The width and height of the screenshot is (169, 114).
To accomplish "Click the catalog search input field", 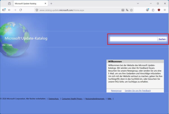I will (134, 39).
